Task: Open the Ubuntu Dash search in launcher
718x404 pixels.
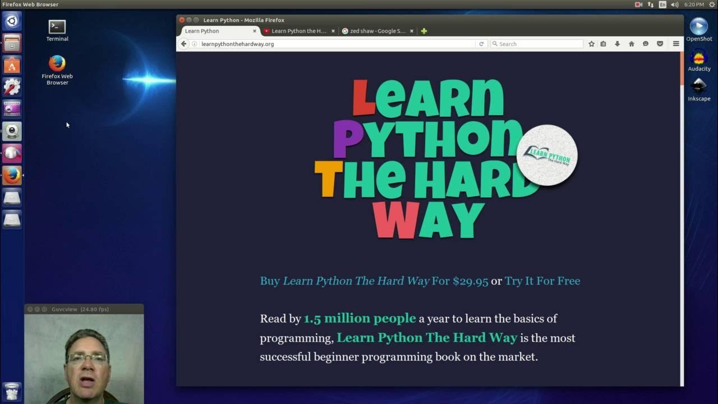Action: pyautogui.click(x=12, y=21)
